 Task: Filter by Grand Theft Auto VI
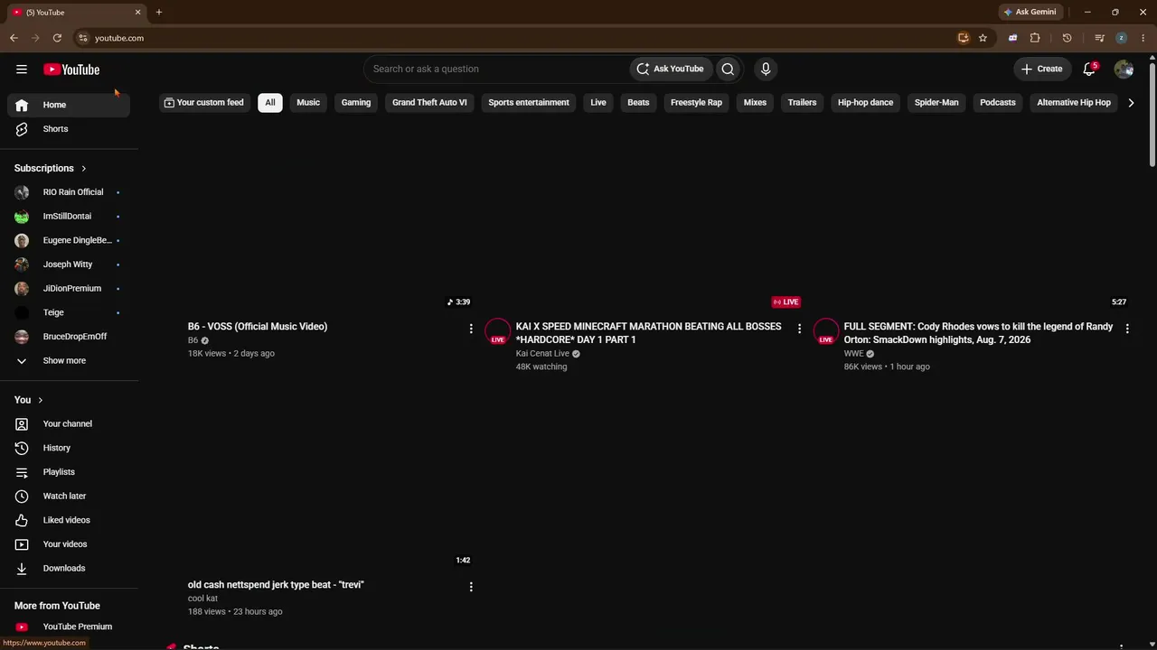(429, 103)
